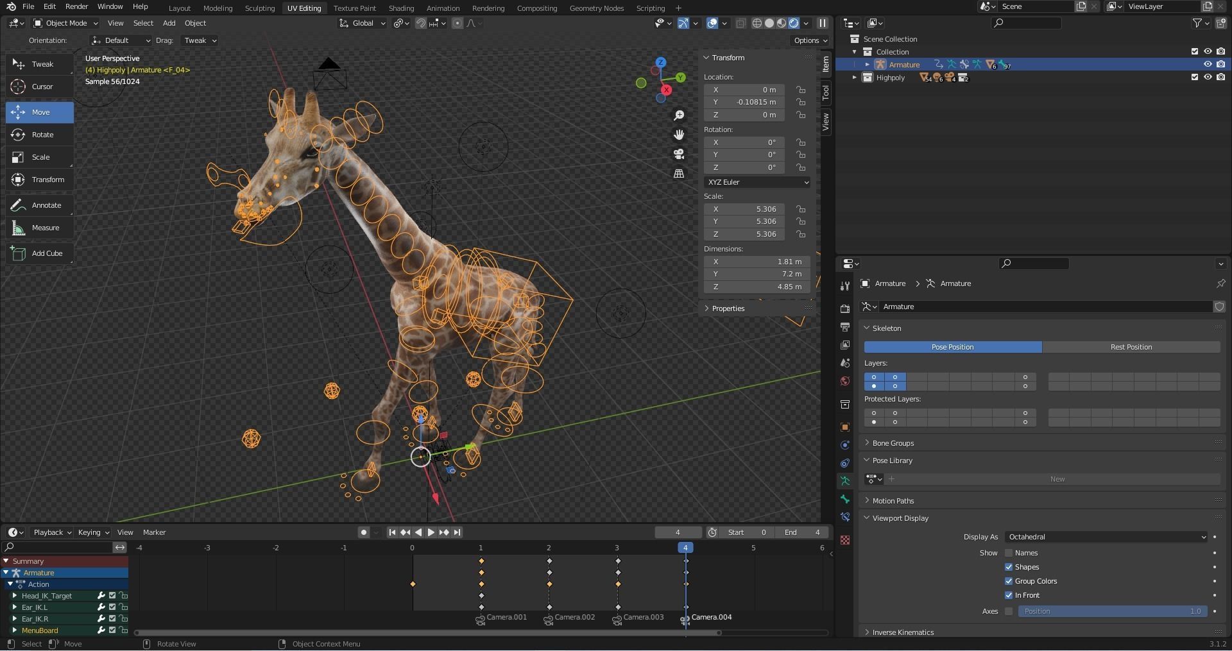Viewport: 1232px width, 651px height.
Task: Open the Object Data armature properties tab
Action: pyautogui.click(x=845, y=481)
